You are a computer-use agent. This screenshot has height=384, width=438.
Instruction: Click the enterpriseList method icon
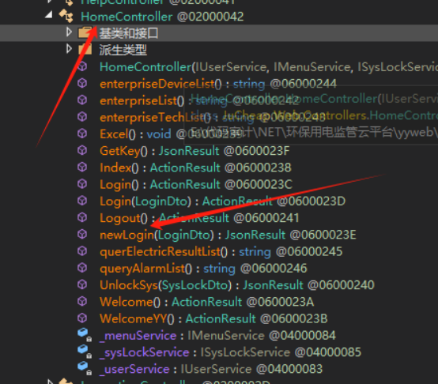pos(82,100)
